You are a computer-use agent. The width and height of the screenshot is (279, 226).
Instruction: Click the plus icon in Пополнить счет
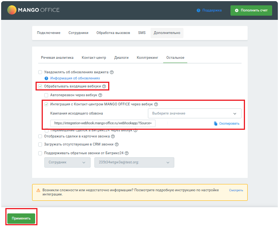point(237,10)
